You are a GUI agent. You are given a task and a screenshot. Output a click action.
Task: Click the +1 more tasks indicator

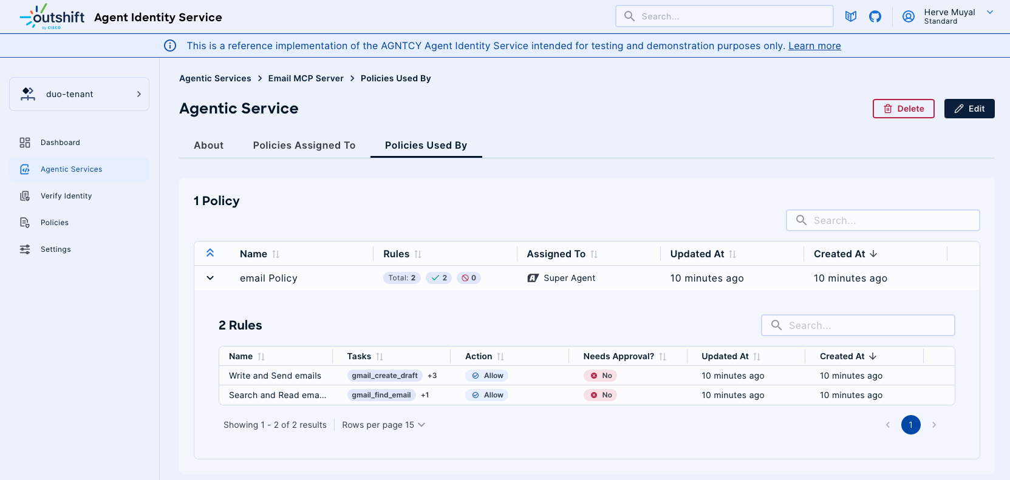(425, 395)
